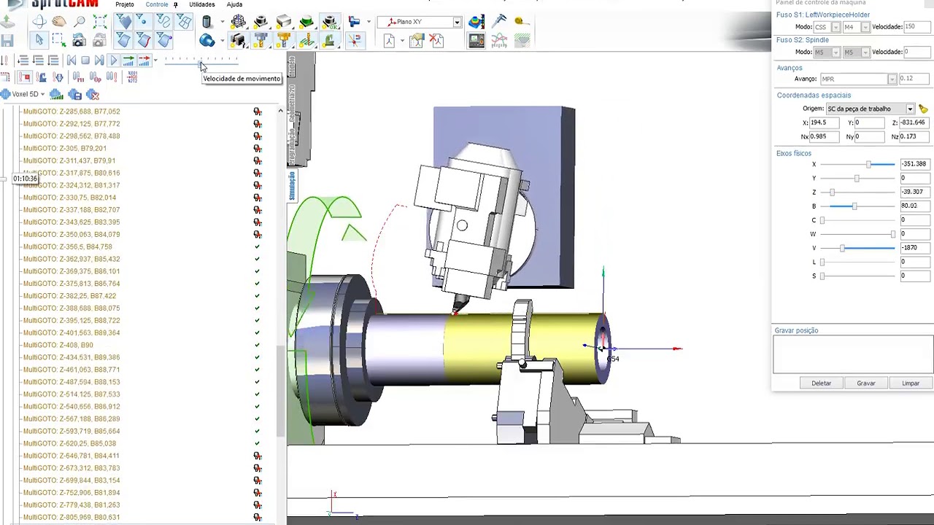Click the Gravar posição text area
Image resolution: width=934 pixels, height=525 pixels.
click(852, 355)
